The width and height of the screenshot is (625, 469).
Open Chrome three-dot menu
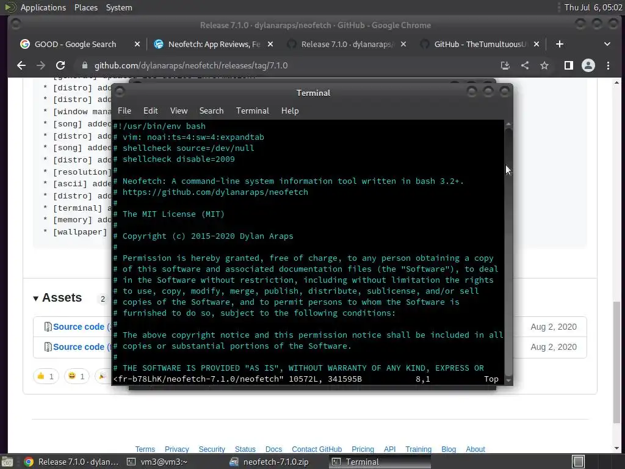pos(608,65)
